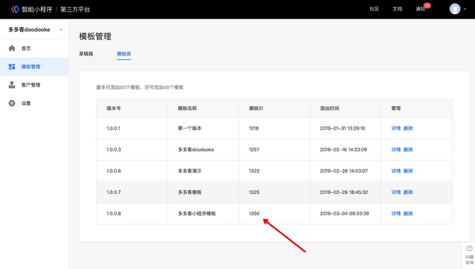
Task: Click the 智能小程序 logo icon
Action: [x=15, y=9]
